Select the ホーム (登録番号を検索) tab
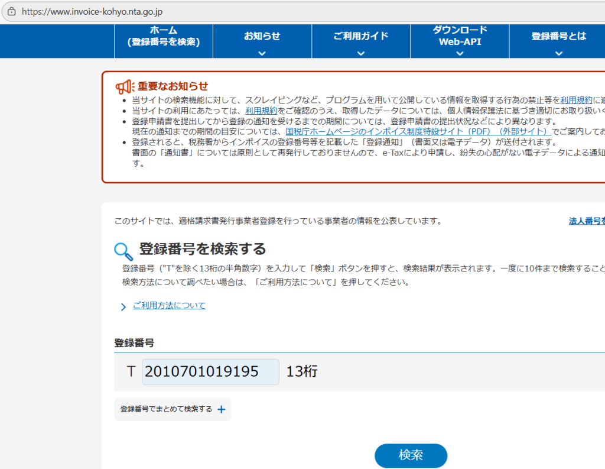 pos(163,38)
